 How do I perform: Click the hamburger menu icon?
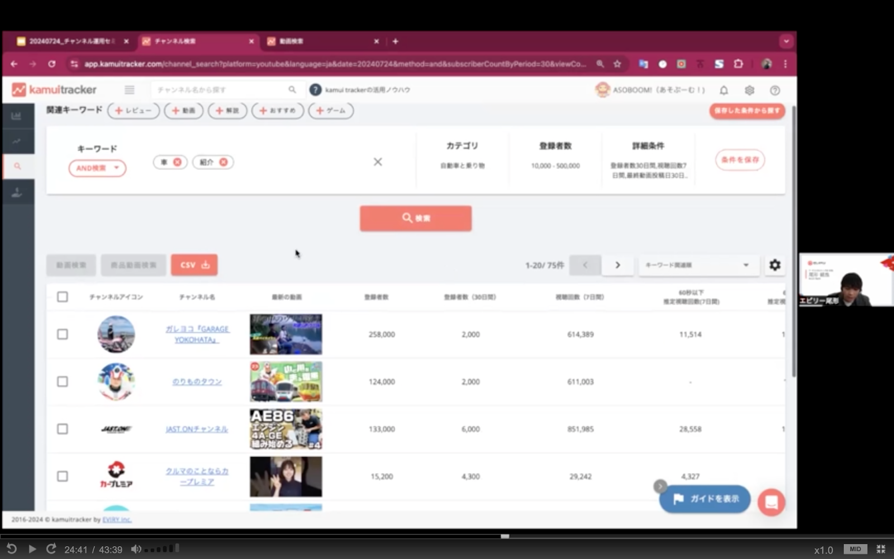pyautogui.click(x=129, y=90)
